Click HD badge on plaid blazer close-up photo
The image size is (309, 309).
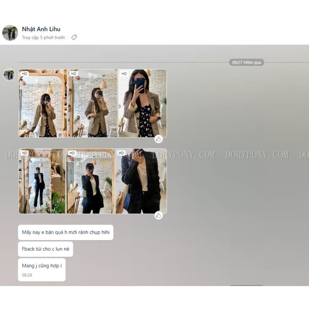121,153
